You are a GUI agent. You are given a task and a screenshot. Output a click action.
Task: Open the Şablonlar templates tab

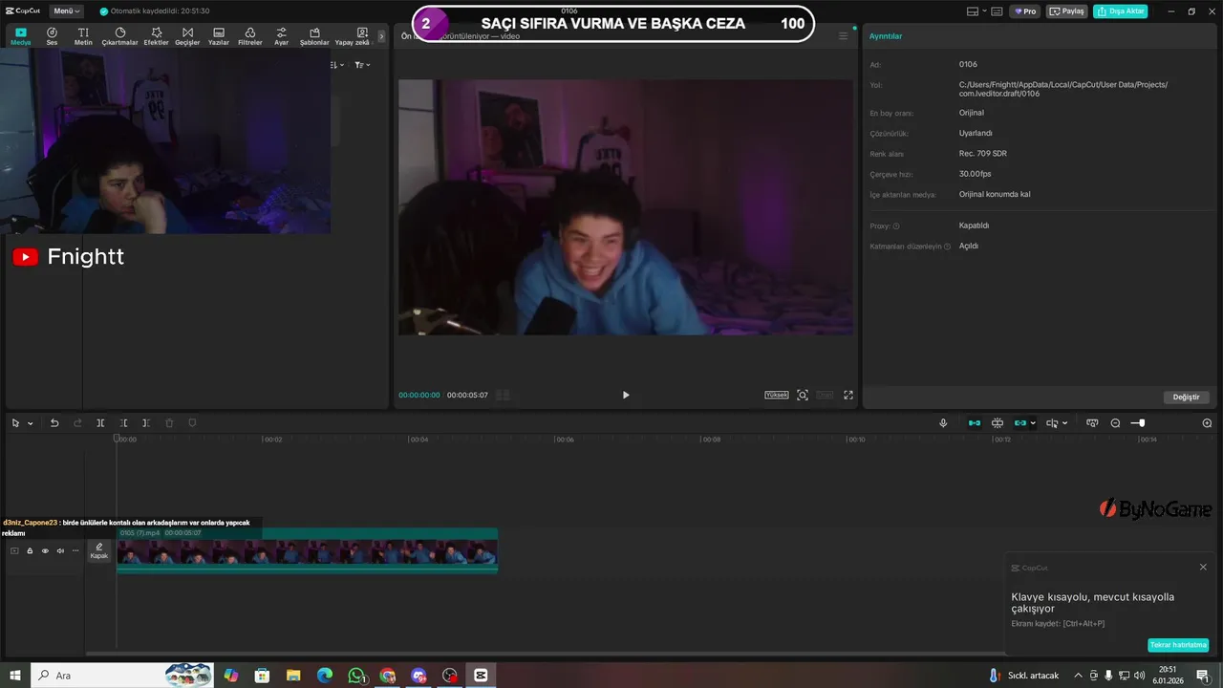(314, 36)
